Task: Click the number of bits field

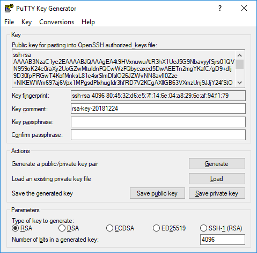Action: (223, 240)
